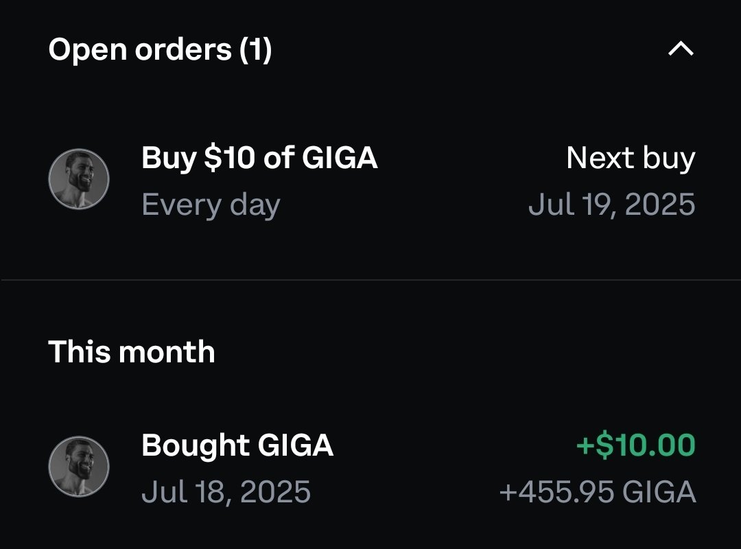Screen dimensions: 741x549
Task: Select GIGA coin avatar beside recurring buy
Action: pyautogui.click(x=79, y=179)
